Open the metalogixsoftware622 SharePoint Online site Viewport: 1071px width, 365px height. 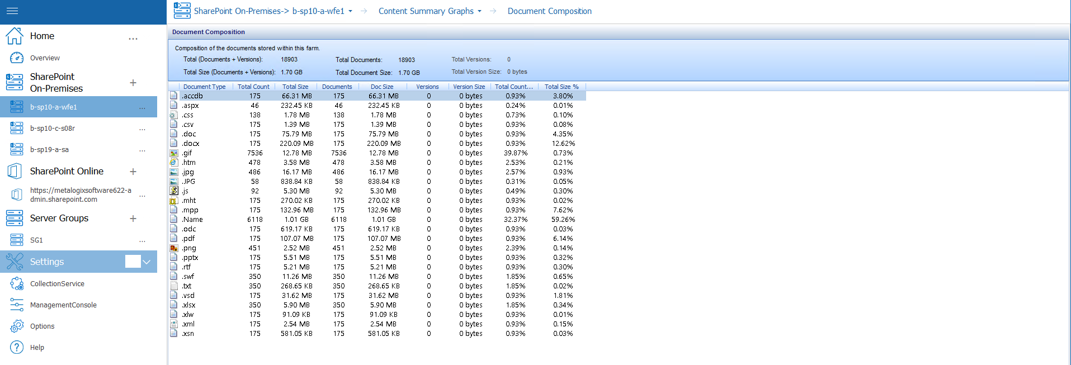click(81, 195)
